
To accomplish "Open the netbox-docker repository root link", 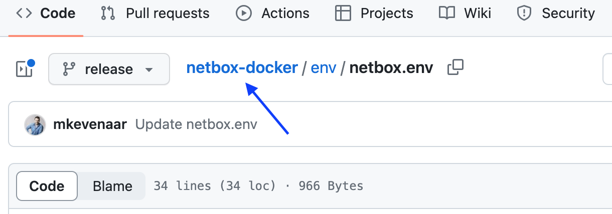I will coord(242,67).
